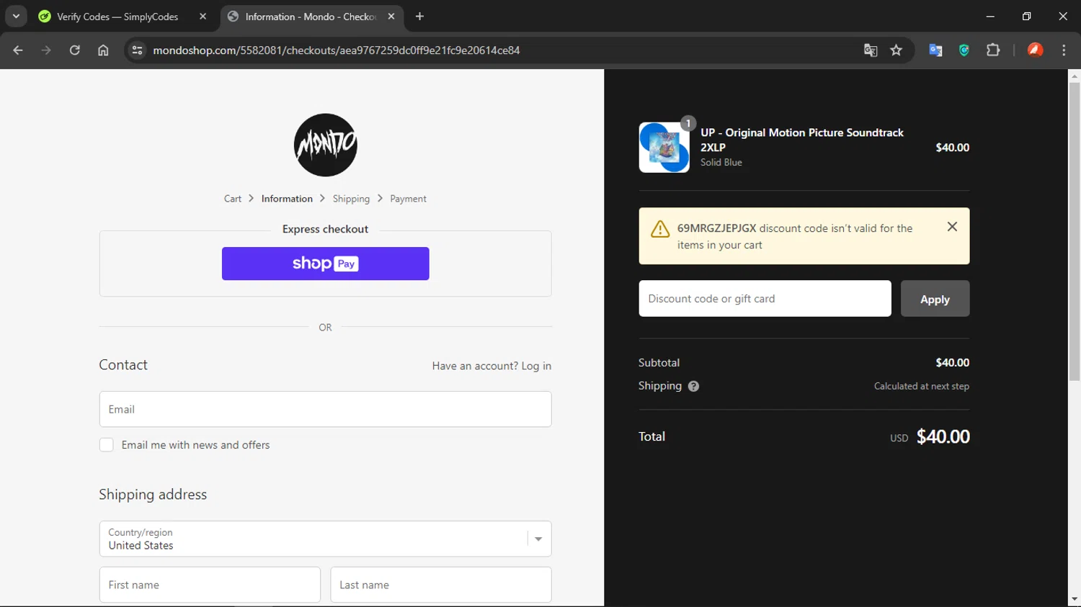1081x607 pixels.
Task: Click the 'Solid Blue' variant text
Action: 721,163
